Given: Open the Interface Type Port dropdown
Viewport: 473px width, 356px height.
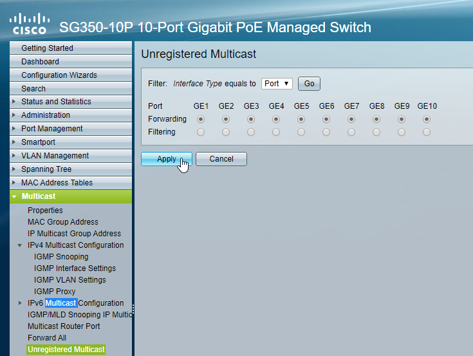Looking at the screenshot, I should (x=277, y=84).
